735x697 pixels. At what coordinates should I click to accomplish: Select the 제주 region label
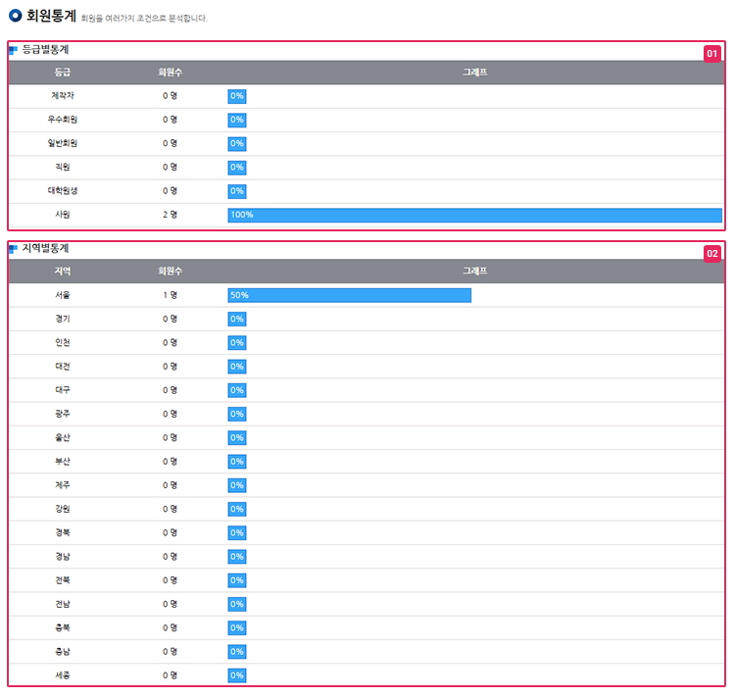pos(63,485)
